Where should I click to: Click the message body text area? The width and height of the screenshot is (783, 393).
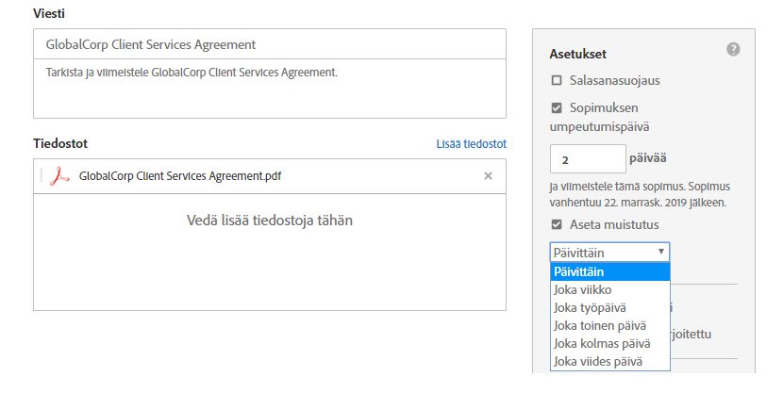click(270, 89)
